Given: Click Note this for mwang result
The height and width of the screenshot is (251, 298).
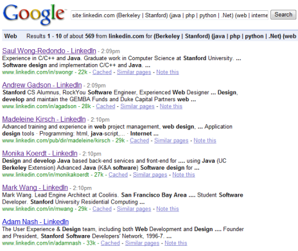Looking at the screenshot, I should pyautogui.click(x=168, y=209).
